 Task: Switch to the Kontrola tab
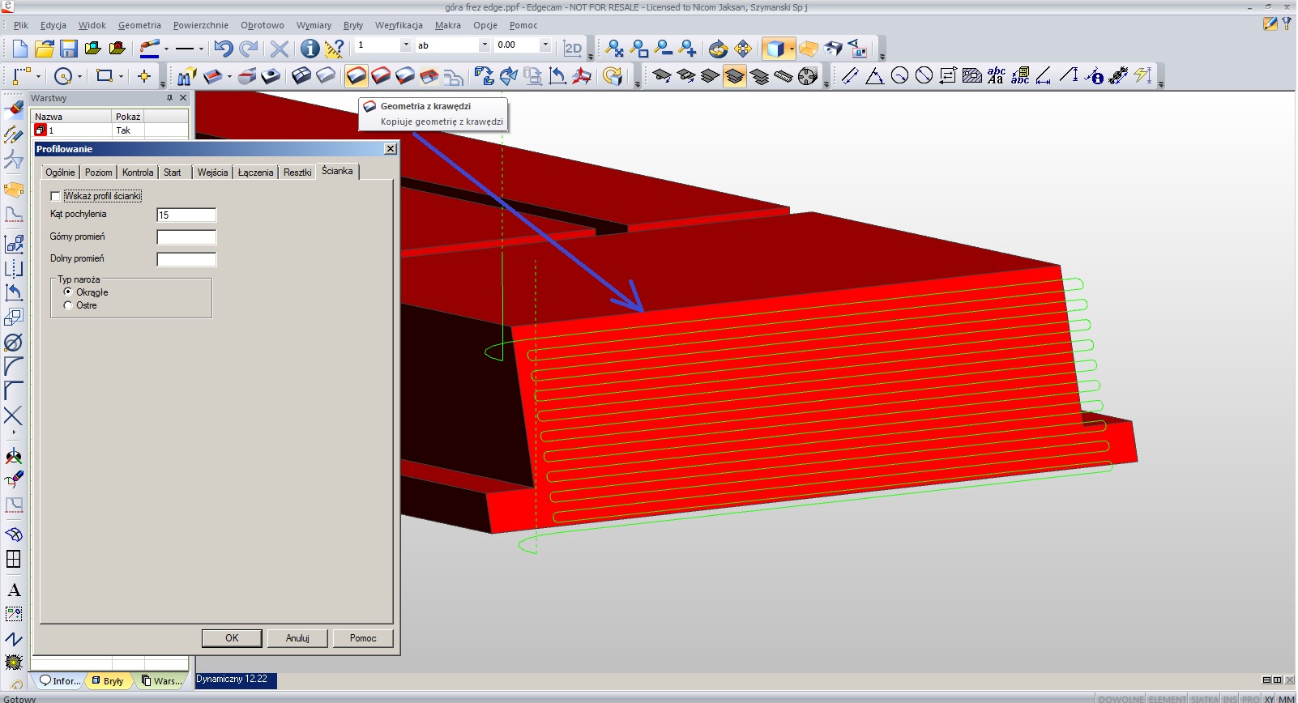point(138,173)
